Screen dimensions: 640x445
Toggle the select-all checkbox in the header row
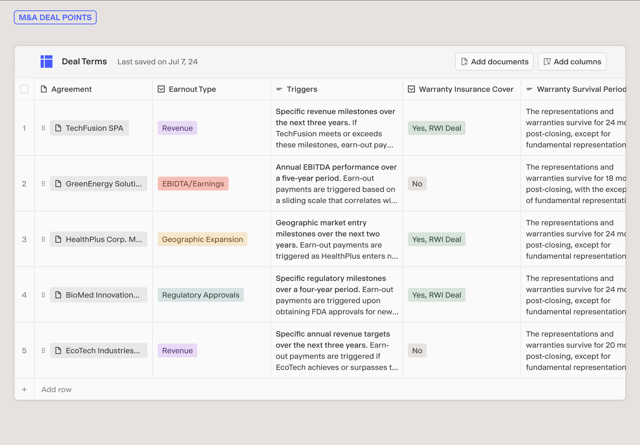[24, 89]
